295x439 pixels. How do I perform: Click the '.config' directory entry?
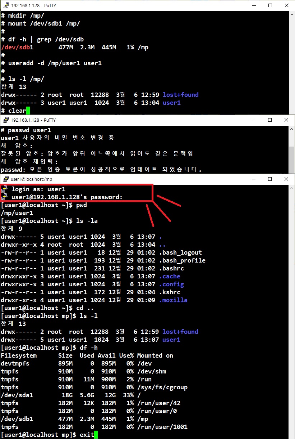171,285
